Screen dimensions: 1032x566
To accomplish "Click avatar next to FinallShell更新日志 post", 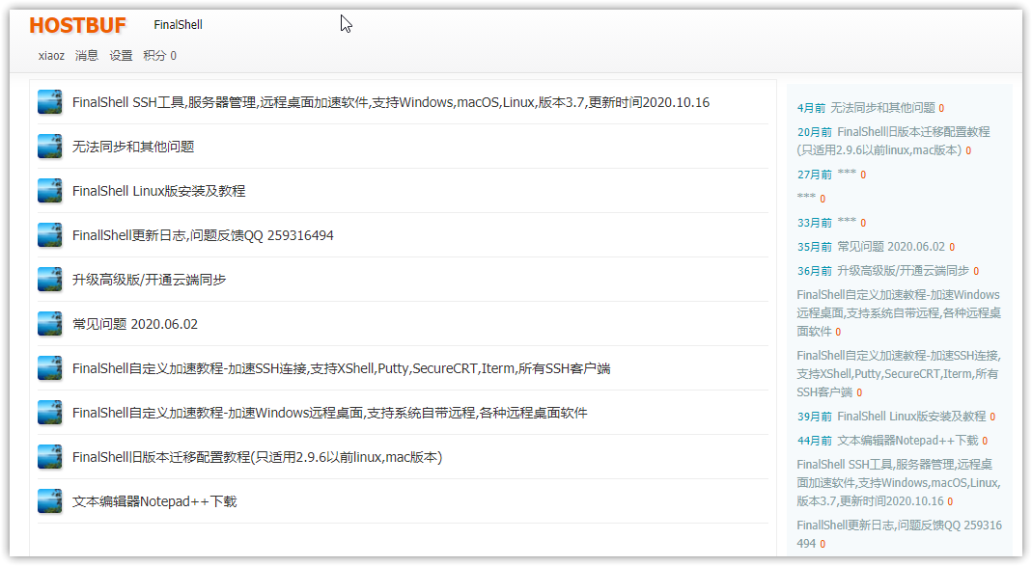I will 50,235.
